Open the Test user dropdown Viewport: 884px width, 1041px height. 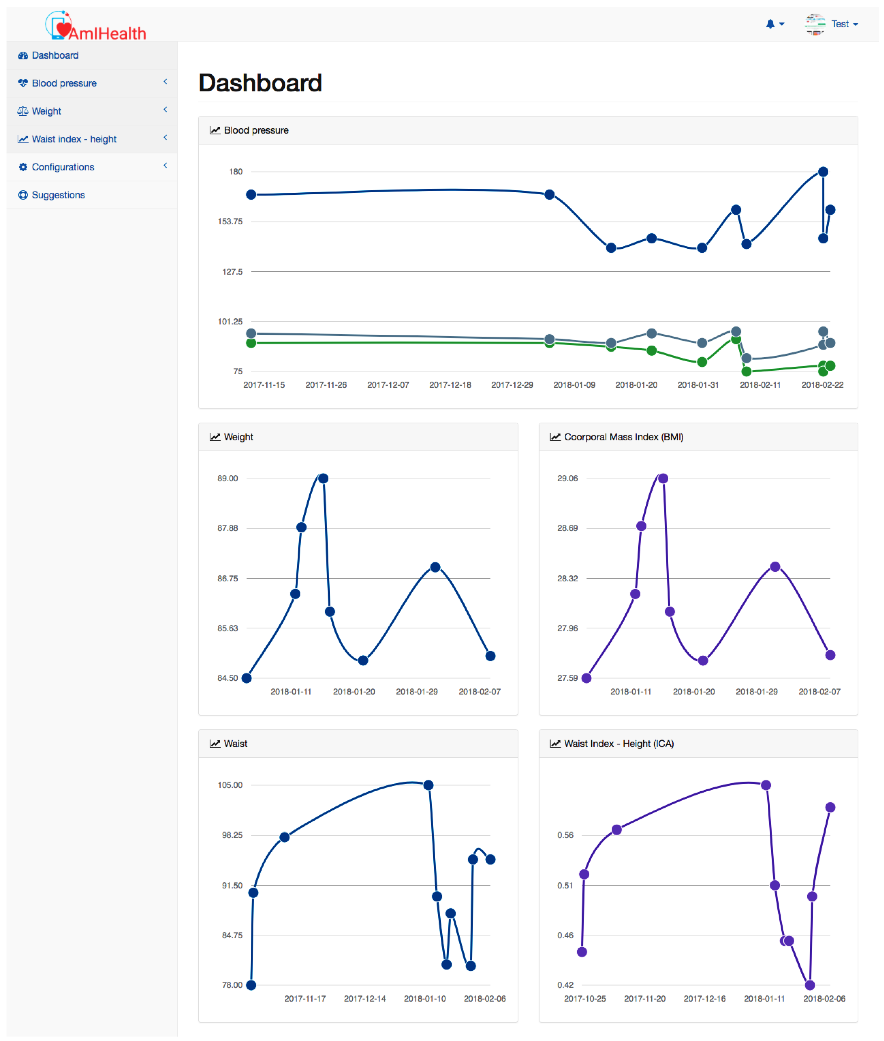pyautogui.click(x=844, y=24)
